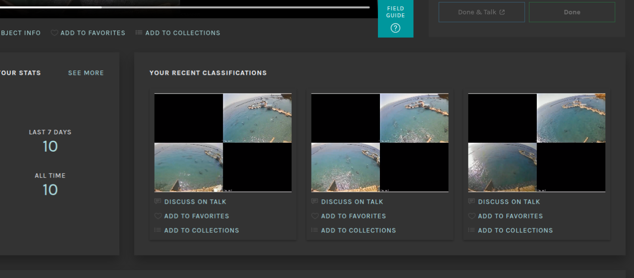Click the Done & Talk button

click(481, 12)
